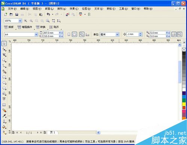
Task: Open the 贴齐 snap menu
Action: (54, 27)
